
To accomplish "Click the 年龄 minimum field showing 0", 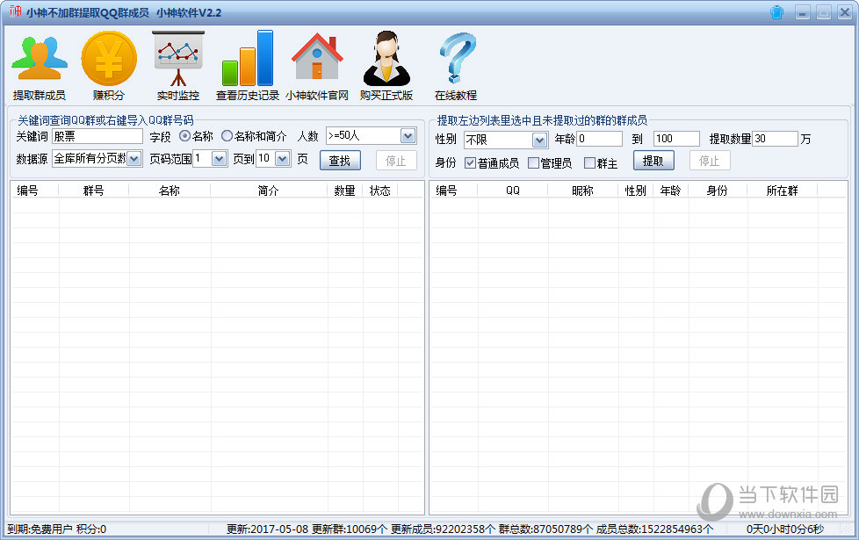I will pos(599,139).
